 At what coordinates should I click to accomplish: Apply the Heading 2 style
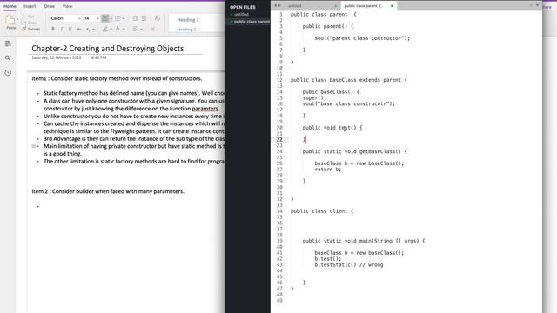pyautogui.click(x=186, y=30)
